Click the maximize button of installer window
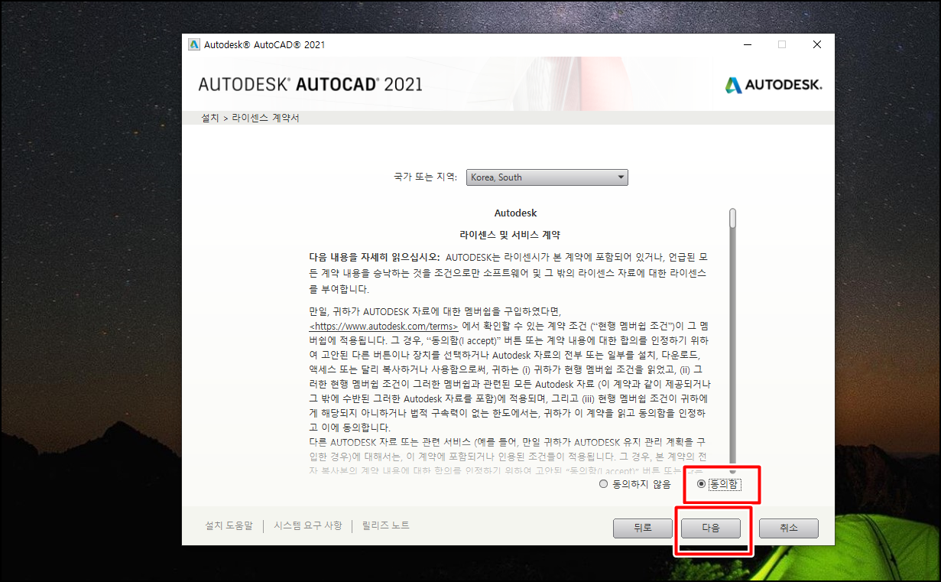Screen dimensions: 941x582 click(782, 44)
